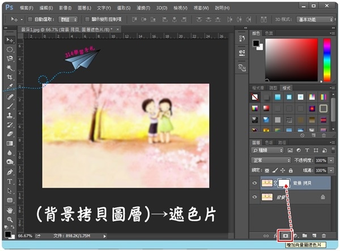Screen dimensions: 340x251
Task: Toggle lock image pixels brush icon
Action: 275,171
